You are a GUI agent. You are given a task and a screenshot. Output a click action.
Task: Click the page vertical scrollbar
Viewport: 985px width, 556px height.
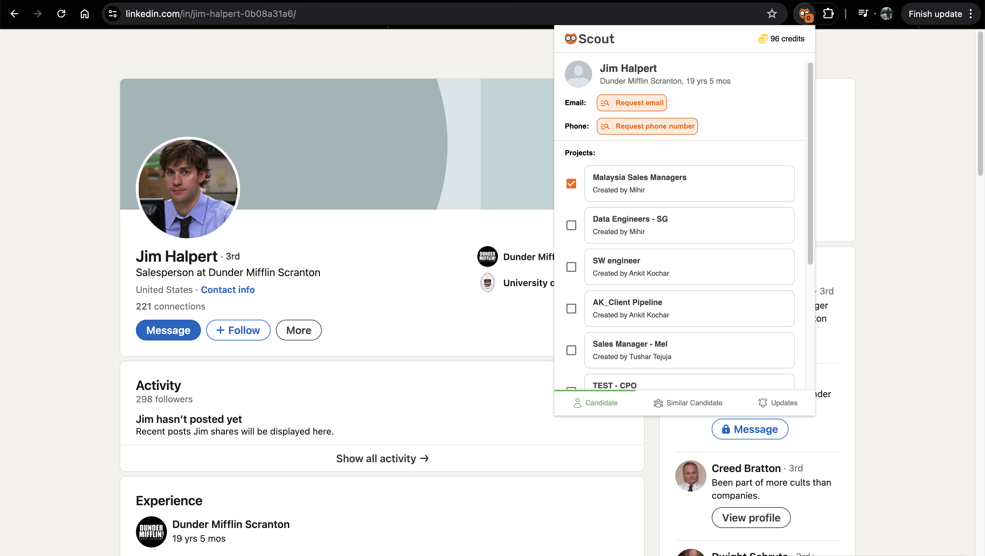pyautogui.click(x=980, y=103)
